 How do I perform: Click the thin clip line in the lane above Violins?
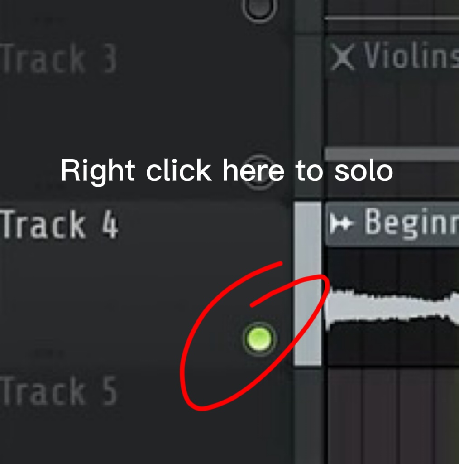click(392, 18)
